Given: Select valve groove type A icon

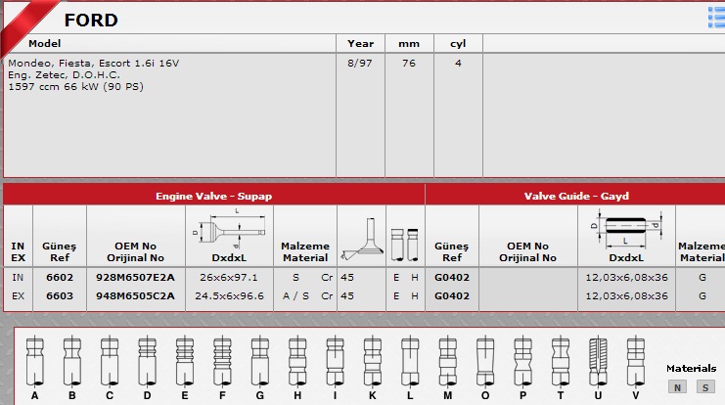Looking at the screenshot, I should click(34, 361).
